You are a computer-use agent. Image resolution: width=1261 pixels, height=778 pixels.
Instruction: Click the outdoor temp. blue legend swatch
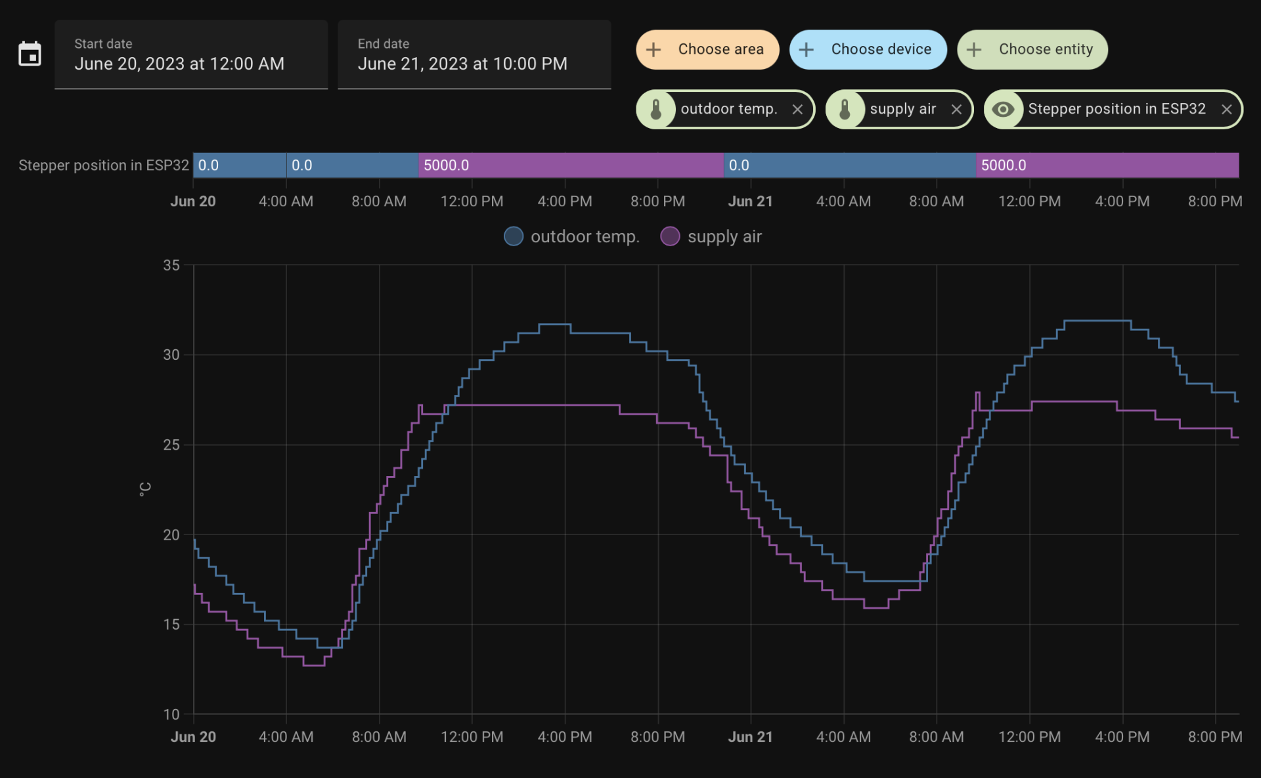pos(514,236)
